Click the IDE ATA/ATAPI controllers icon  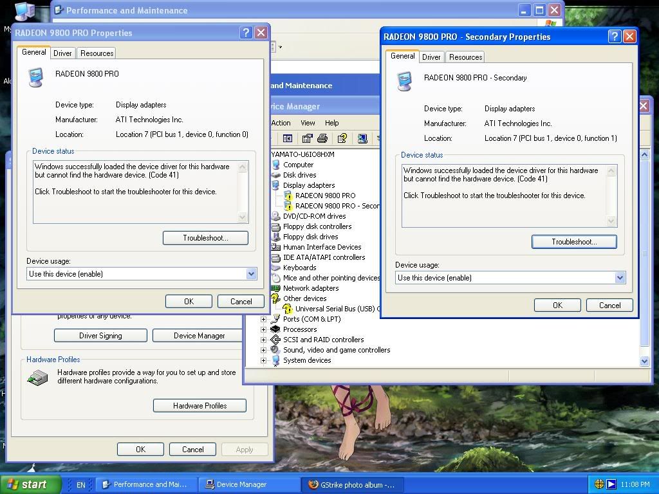tap(275, 257)
